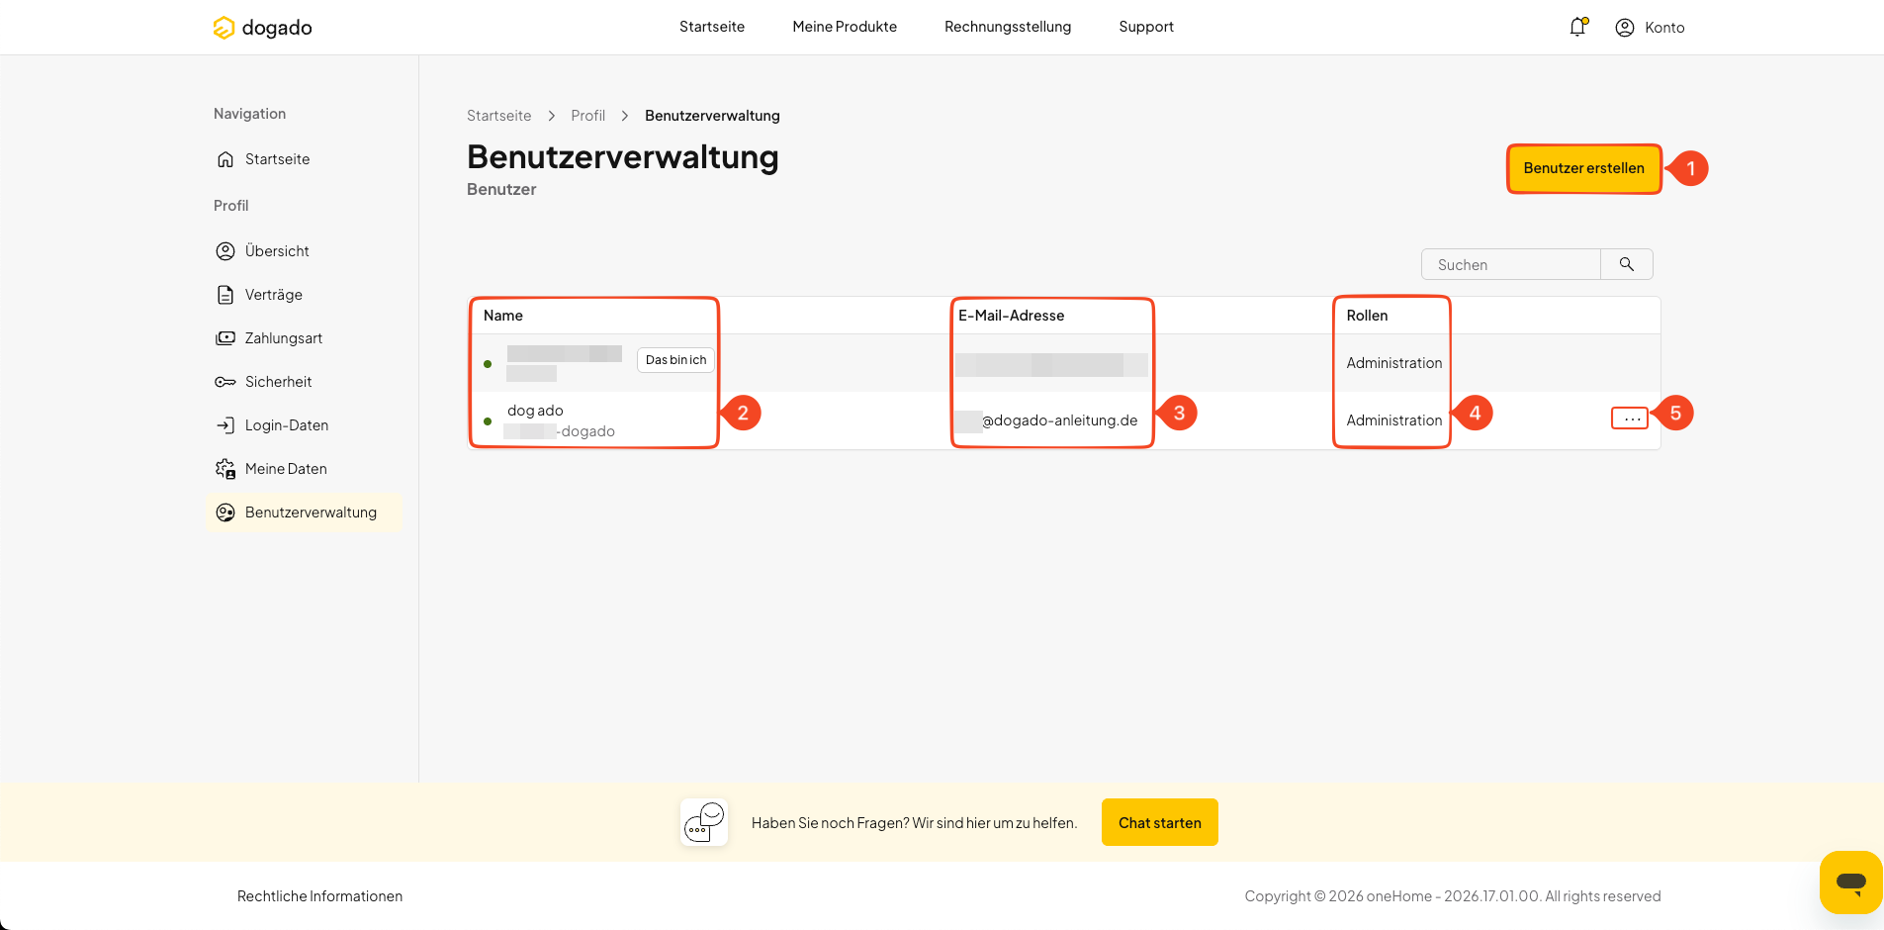Click the Suchen search field
This screenshot has height=930, width=1884.
point(1511,264)
